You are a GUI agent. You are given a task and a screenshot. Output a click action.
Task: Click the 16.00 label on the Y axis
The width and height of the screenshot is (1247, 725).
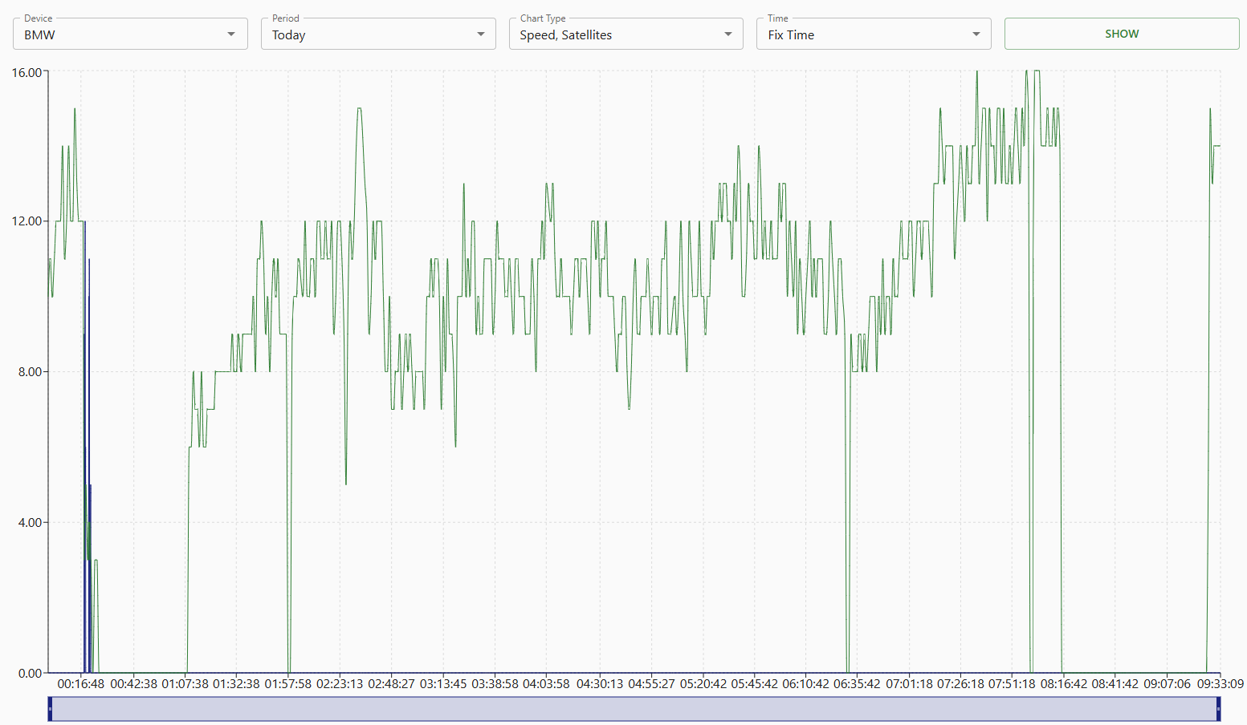(26, 72)
